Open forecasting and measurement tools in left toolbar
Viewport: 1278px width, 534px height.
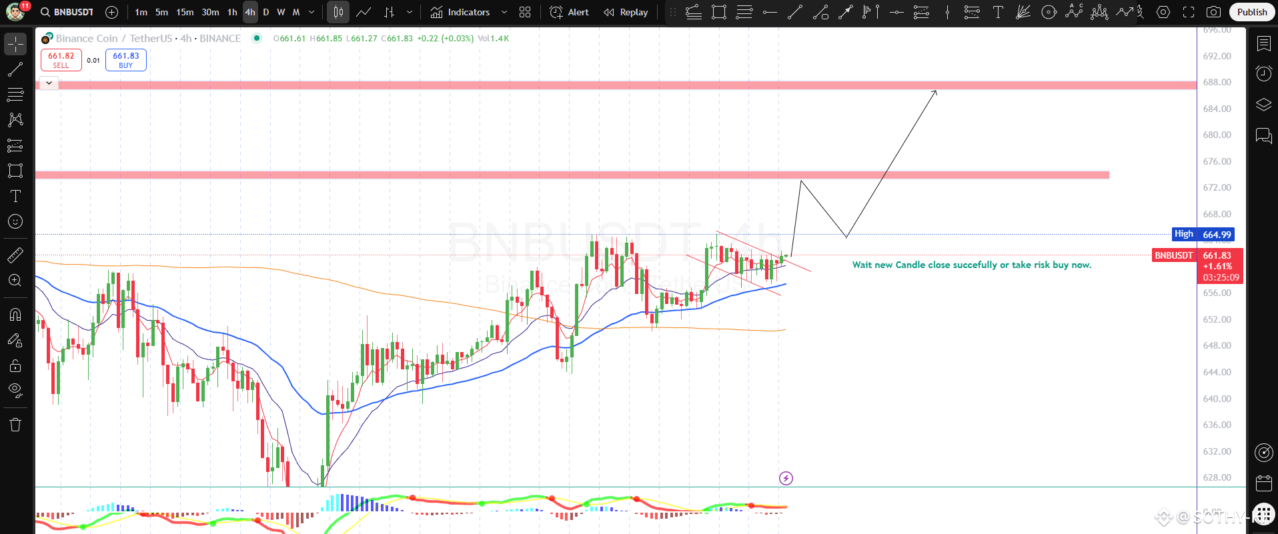(15, 145)
